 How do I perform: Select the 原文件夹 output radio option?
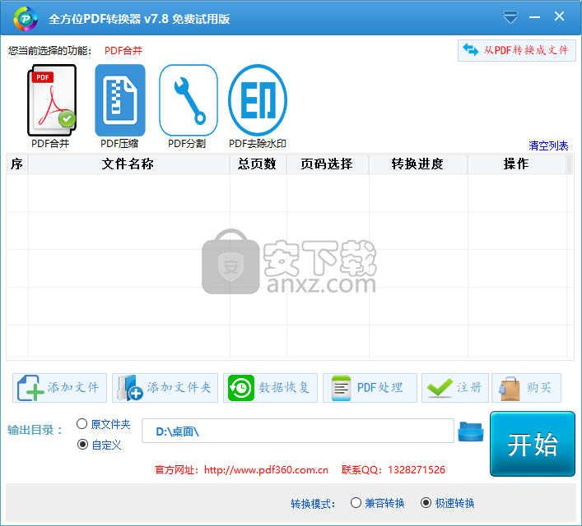click(x=81, y=424)
